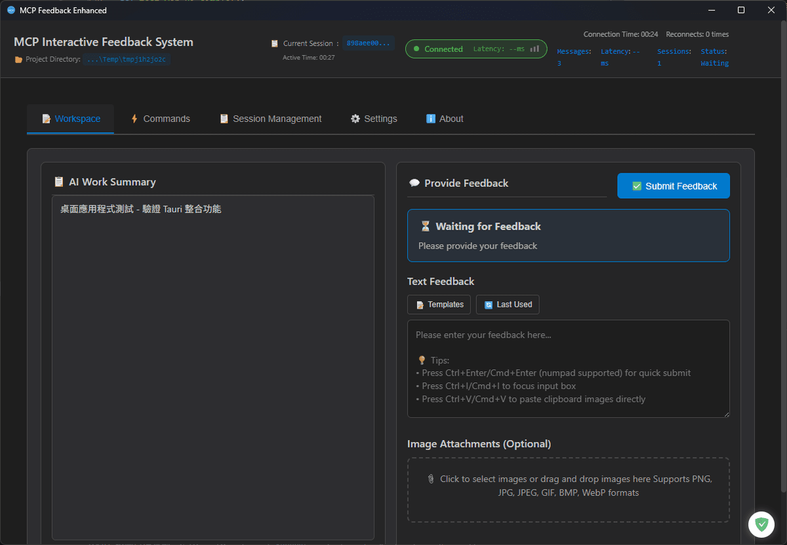Click the Active Time 00:27 text
787x545 pixels.
pyautogui.click(x=309, y=58)
